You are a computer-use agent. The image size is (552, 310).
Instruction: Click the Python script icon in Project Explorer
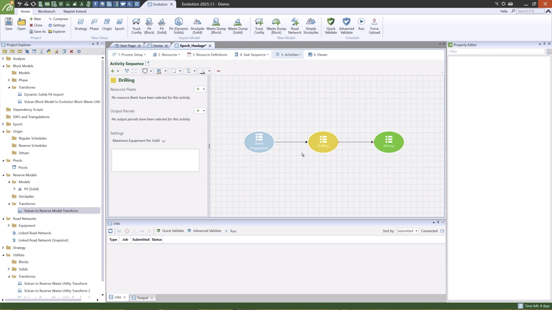pos(49,52)
